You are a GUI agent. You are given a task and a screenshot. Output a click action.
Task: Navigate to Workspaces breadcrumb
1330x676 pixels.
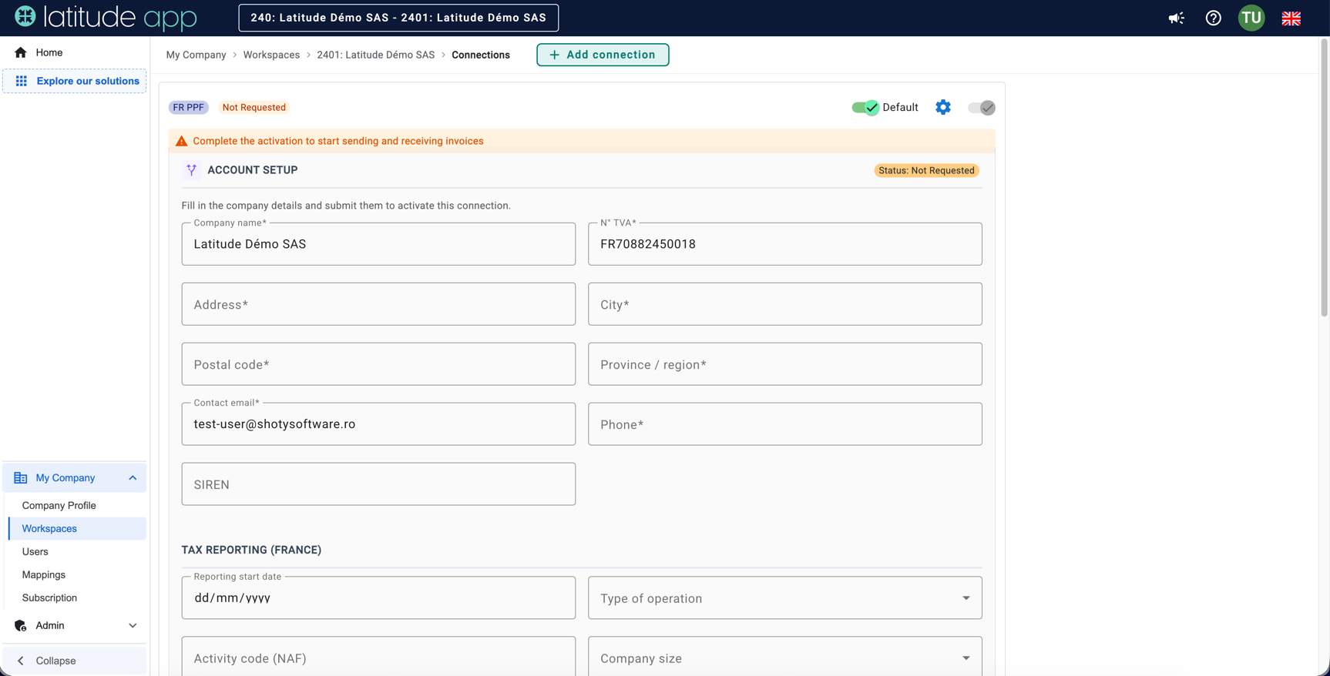271,55
